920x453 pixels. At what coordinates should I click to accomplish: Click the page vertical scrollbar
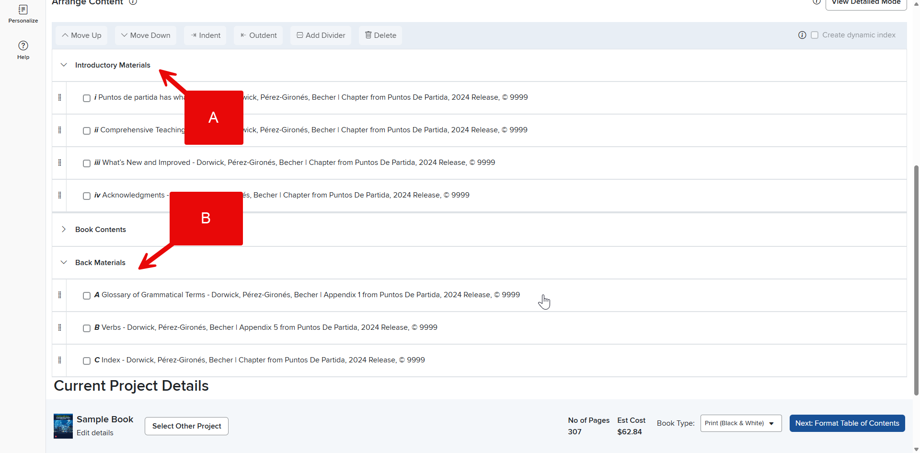916,280
